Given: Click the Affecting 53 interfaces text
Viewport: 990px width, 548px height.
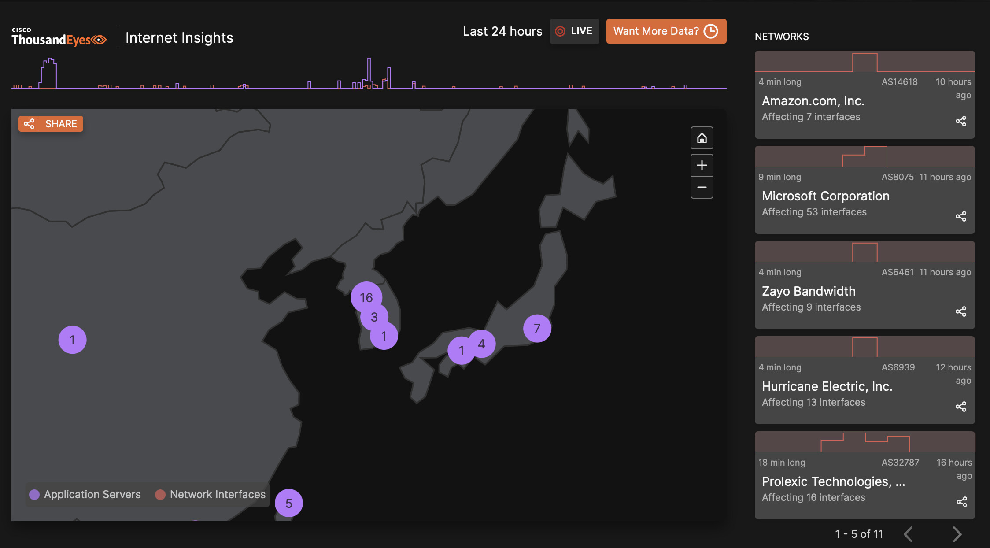Looking at the screenshot, I should coord(814,212).
